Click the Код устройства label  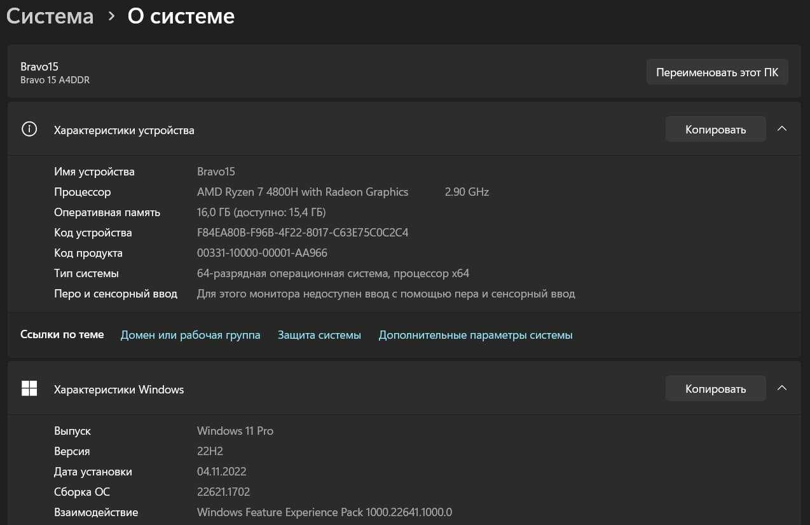tap(93, 233)
